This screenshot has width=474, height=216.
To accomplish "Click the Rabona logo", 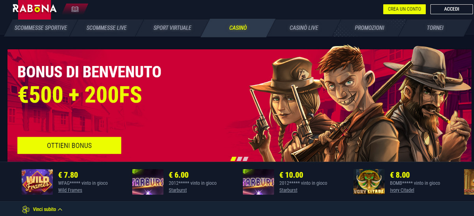I will [x=34, y=9].
